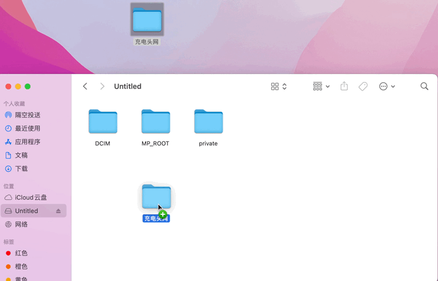Switch icon view mode selector

point(279,87)
